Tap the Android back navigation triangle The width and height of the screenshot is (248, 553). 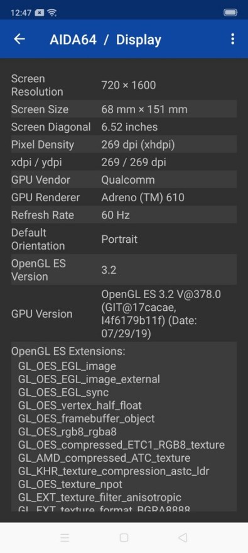(183, 537)
